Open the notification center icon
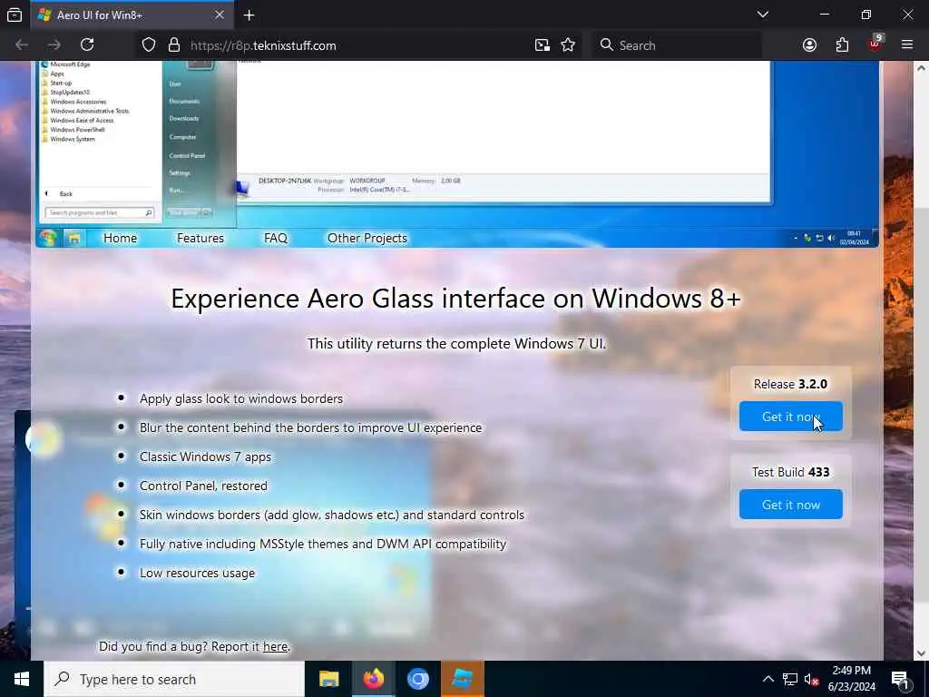The image size is (929, 697). tap(901, 679)
